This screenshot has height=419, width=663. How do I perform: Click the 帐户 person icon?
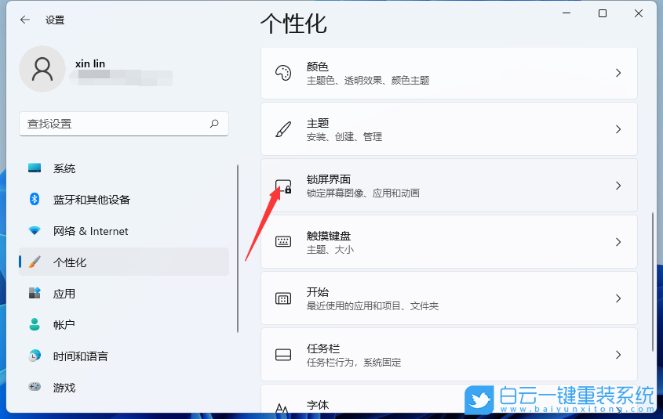pyautogui.click(x=35, y=324)
